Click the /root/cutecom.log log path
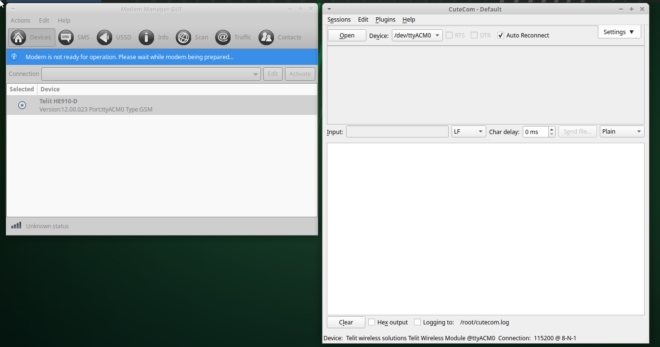 [484, 322]
